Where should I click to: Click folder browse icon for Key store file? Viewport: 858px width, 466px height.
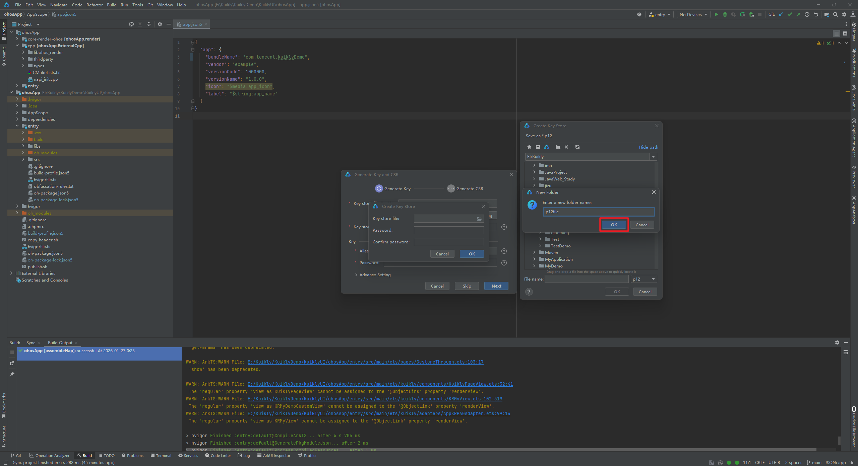pyautogui.click(x=479, y=219)
